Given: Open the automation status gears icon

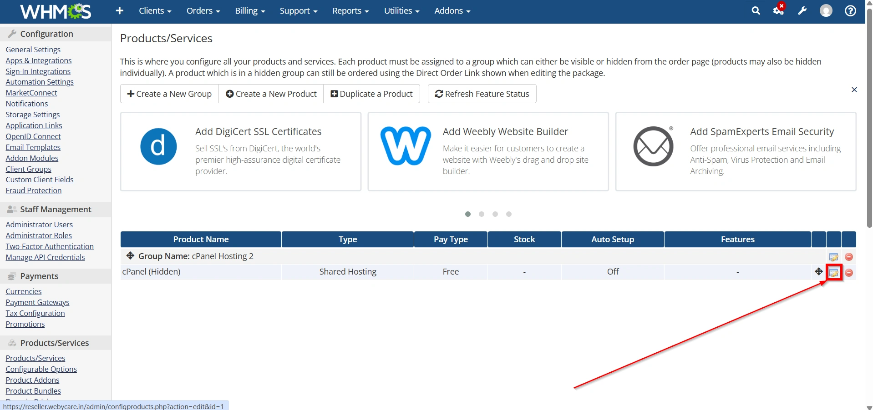Looking at the screenshot, I should coord(778,10).
